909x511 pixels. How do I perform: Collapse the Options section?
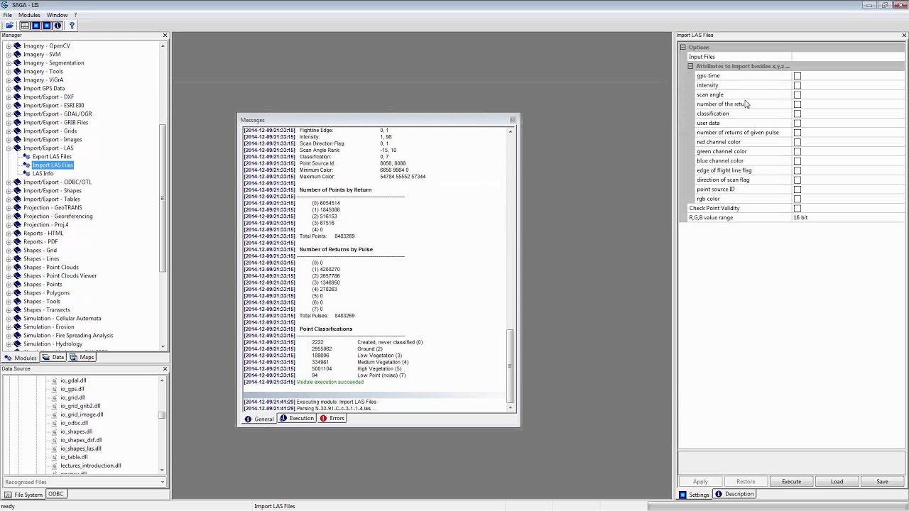click(x=682, y=48)
